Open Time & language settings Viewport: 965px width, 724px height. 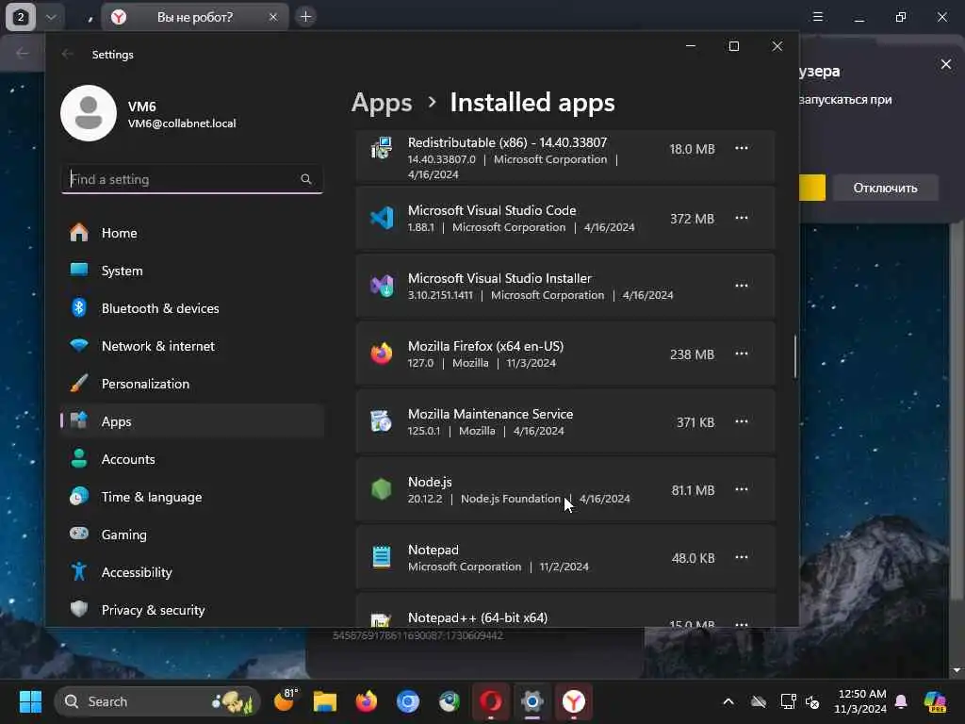pos(192,496)
